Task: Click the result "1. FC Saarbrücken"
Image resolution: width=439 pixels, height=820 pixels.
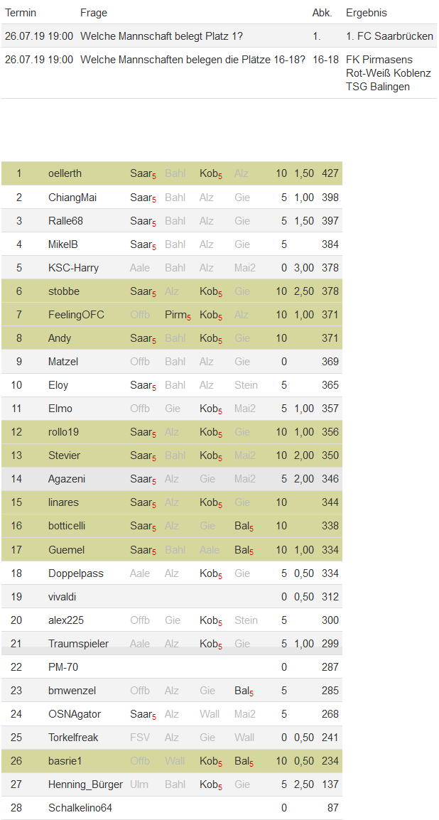Action: 389,36
